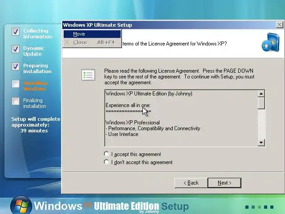Click the Back button
The height and width of the screenshot is (214, 285).
[191, 183]
